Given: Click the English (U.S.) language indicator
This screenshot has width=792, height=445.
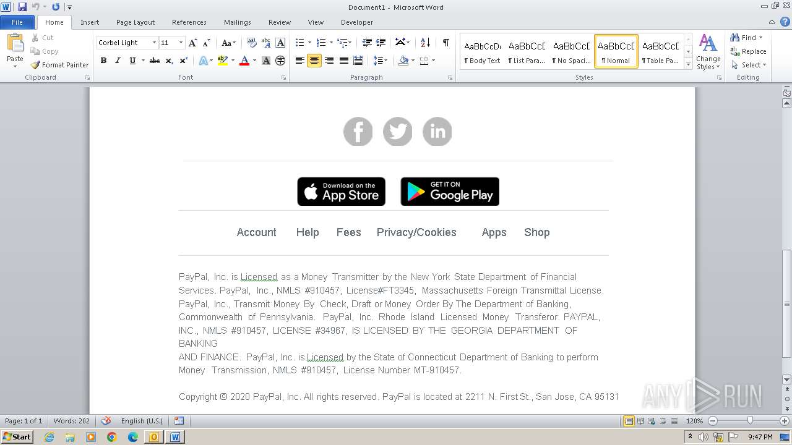Looking at the screenshot, I should pyautogui.click(x=142, y=421).
